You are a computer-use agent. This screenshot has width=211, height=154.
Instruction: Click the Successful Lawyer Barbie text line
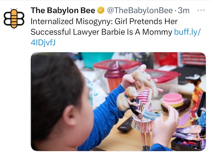click(101, 32)
